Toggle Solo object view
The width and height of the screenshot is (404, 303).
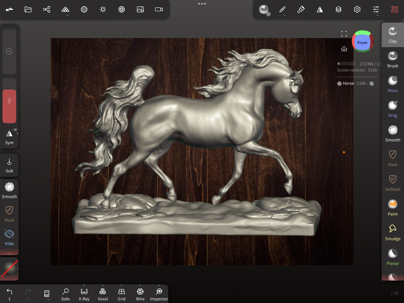pyautogui.click(x=65, y=294)
